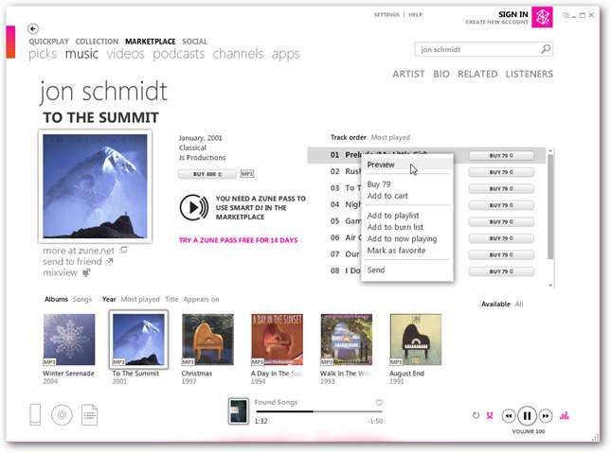The height and width of the screenshot is (453, 611).
Task: Click Buy 79 button for track 01
Action: [501, 156]
